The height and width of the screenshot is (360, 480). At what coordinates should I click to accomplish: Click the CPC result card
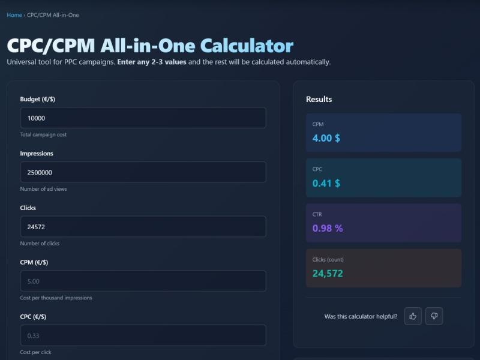point(383,177)
